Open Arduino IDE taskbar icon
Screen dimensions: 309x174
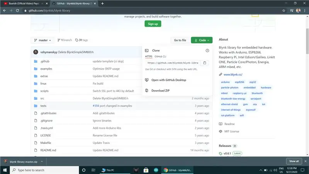[156, 170]
